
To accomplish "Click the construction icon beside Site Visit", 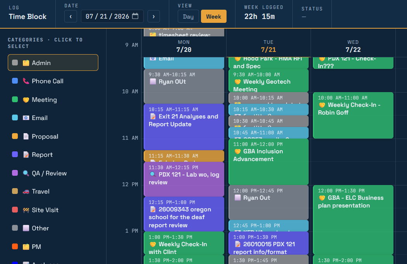I will (x=26, y=210).
